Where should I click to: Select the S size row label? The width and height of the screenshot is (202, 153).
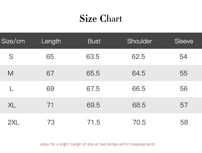[11, 57]
